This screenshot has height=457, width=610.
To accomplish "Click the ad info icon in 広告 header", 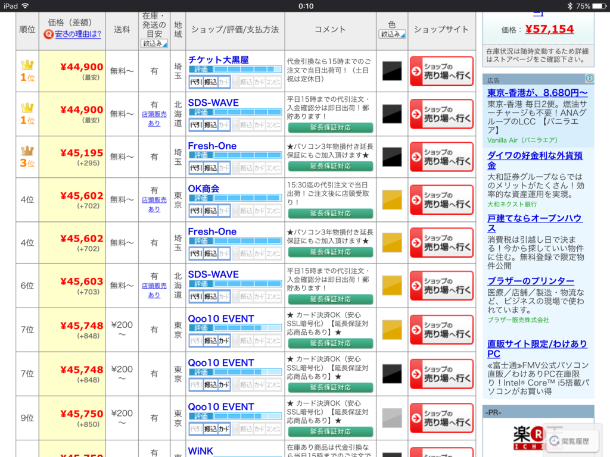I will [x=589, y=79].
